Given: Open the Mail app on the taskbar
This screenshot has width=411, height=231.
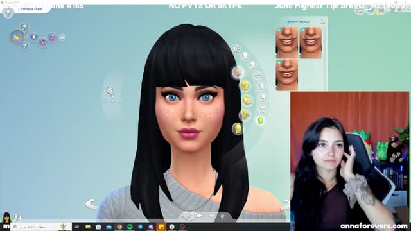Looking at the screenshot, I should [x=109, y=227].
